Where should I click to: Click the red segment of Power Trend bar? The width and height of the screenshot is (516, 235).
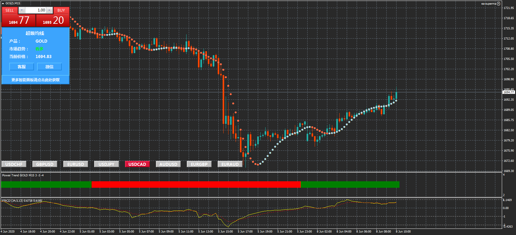coord(196,184)
